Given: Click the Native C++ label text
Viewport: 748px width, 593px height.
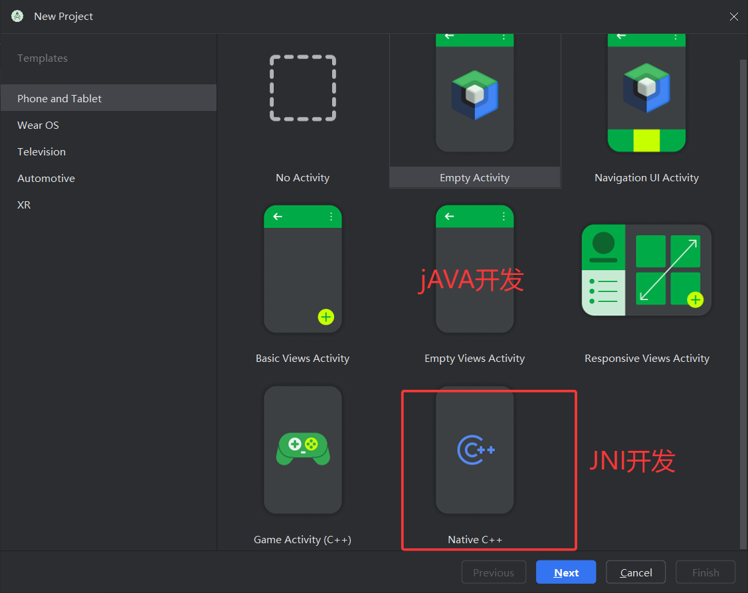Looking at the screenshot, I should coord(475,540).
